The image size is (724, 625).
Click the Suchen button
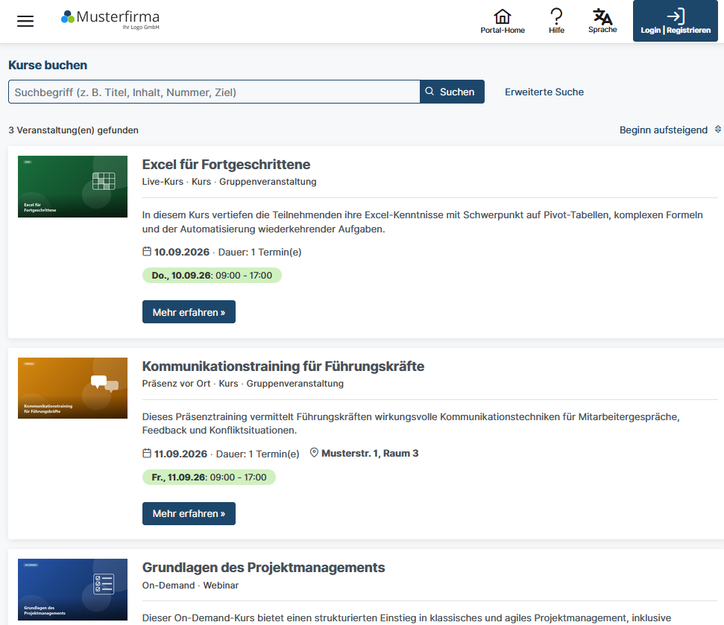[x=452, y=92]
